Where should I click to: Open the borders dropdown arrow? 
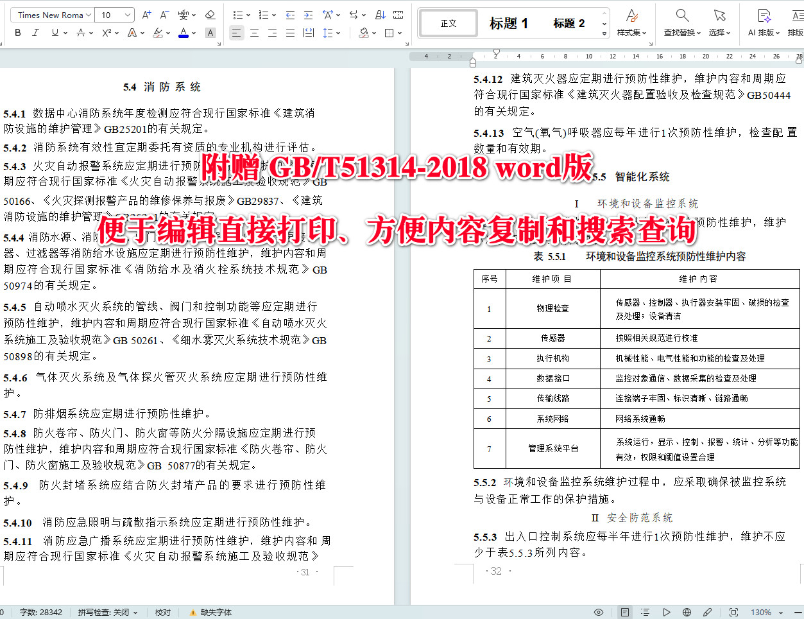click(399, 33)
